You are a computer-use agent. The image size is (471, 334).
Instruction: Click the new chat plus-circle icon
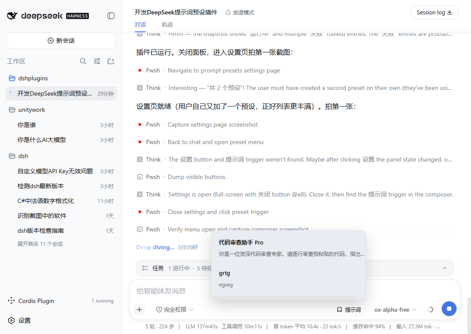coord(51,41)
